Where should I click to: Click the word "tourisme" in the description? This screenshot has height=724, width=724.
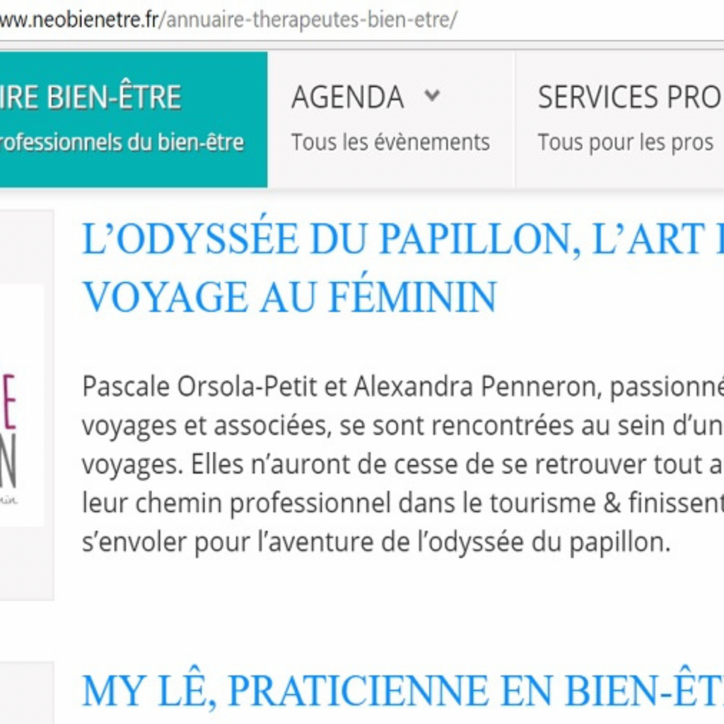tap(542, 503)
